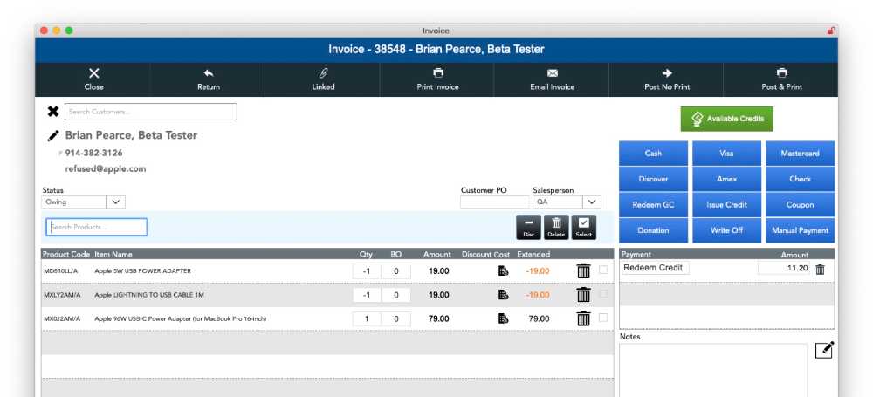Expand the Status dropdown showing Owing

tap(116, 202)
